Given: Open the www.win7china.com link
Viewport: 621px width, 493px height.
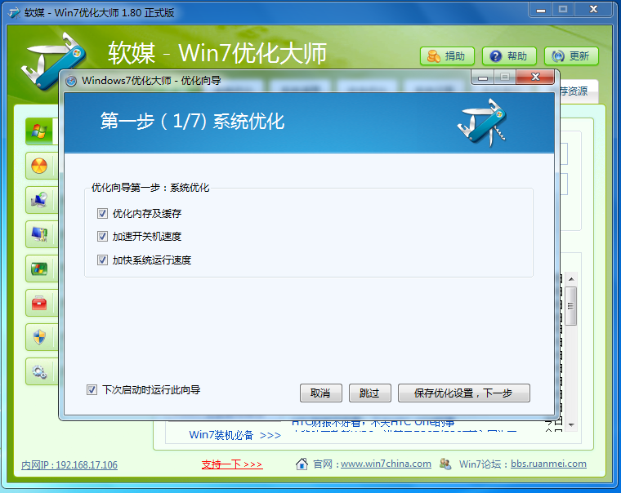Looking at the screenshot, I should click(x=386, y=464).
